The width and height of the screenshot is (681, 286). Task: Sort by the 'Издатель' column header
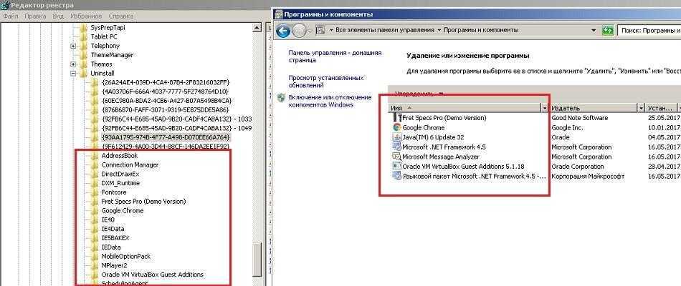[593, 108]
